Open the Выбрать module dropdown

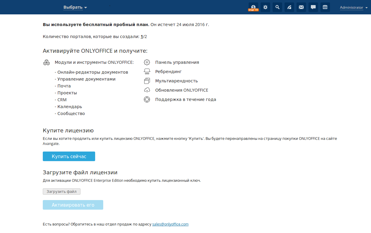click(75, 7)
